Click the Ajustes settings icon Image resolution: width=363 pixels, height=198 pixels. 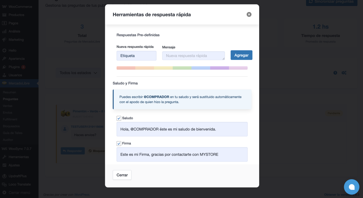(4, 165)
